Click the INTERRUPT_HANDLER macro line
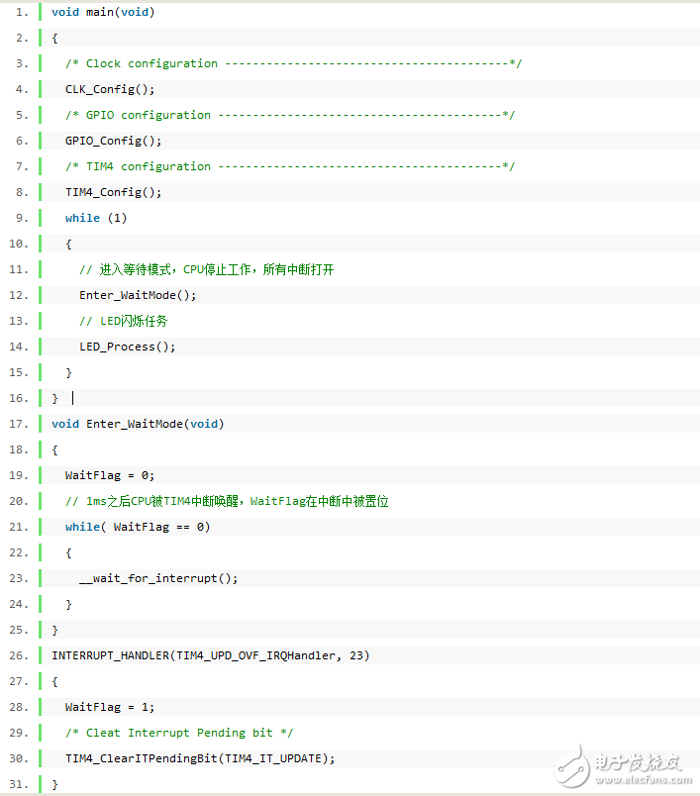The height and width of the screenshot is (796, 700). click(x=210, y=655)
